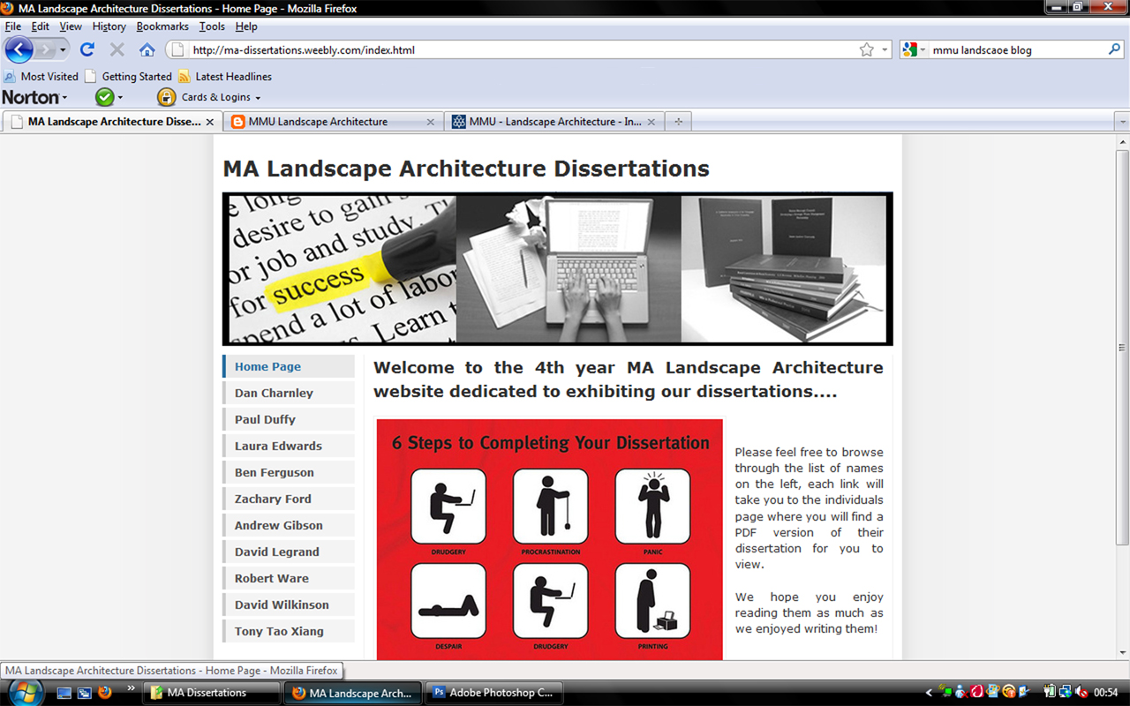Viewport: 1130px width, 706px height.
Task: Click the Home icon in the toolbar
Action: click(147, 49)
